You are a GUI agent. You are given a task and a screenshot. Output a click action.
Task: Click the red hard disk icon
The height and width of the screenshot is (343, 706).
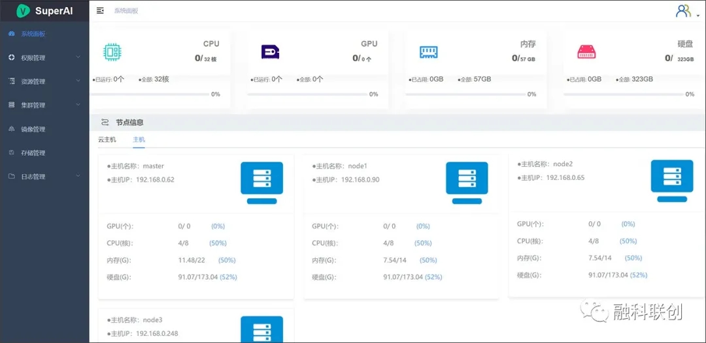[x=586, y=52]
